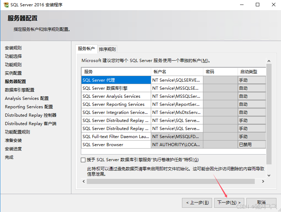Click 功能配置规则 step in sidebar

click(x=17, y=132)
